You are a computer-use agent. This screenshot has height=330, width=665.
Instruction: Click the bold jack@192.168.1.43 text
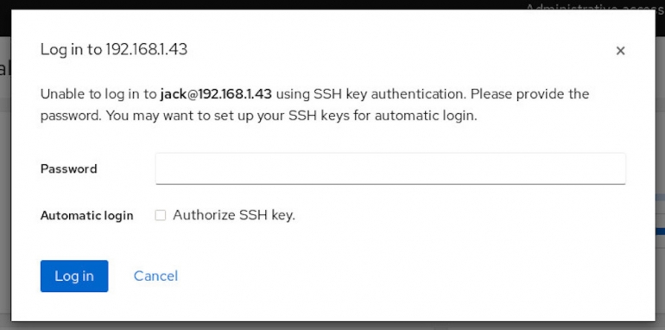coord(216,94)
